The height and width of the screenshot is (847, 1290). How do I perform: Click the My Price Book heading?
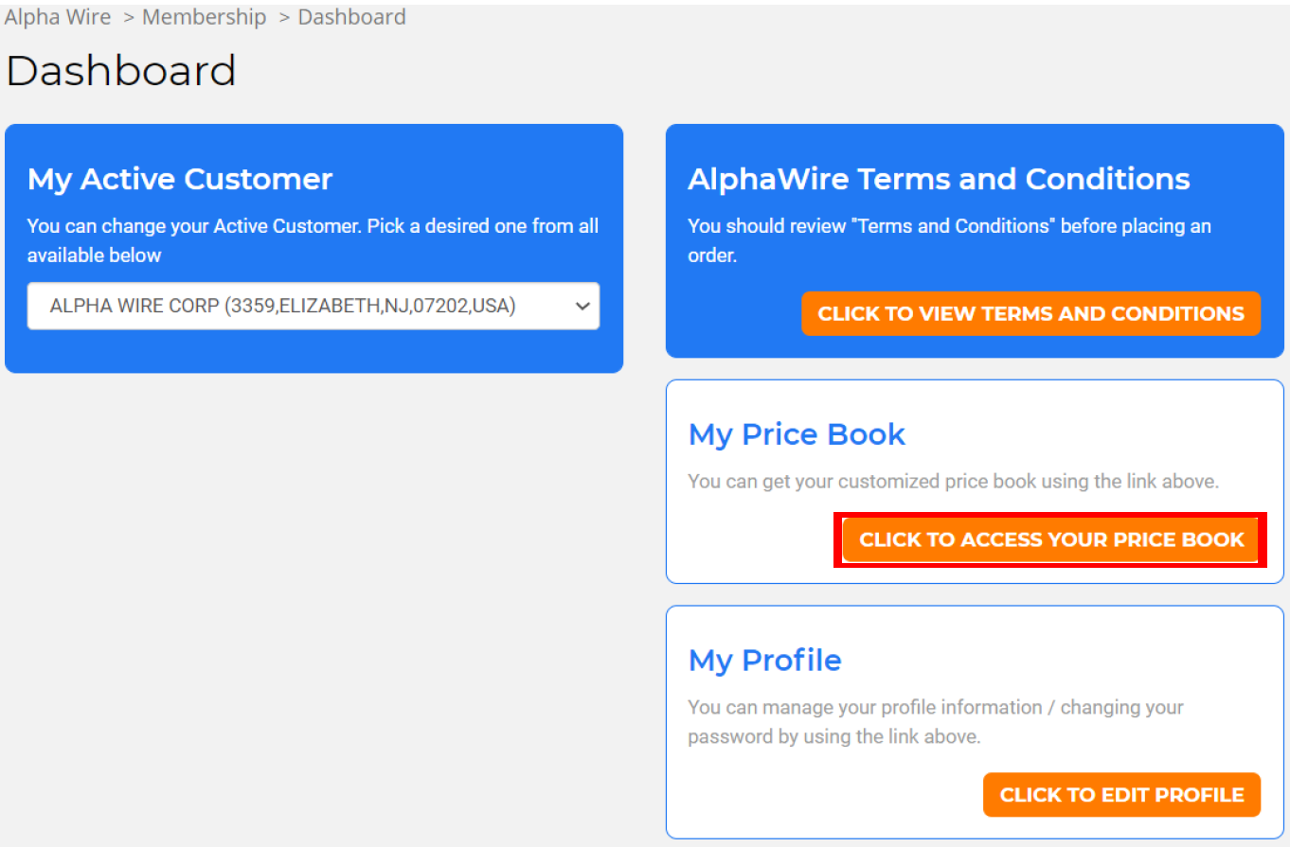pos(797,434)
